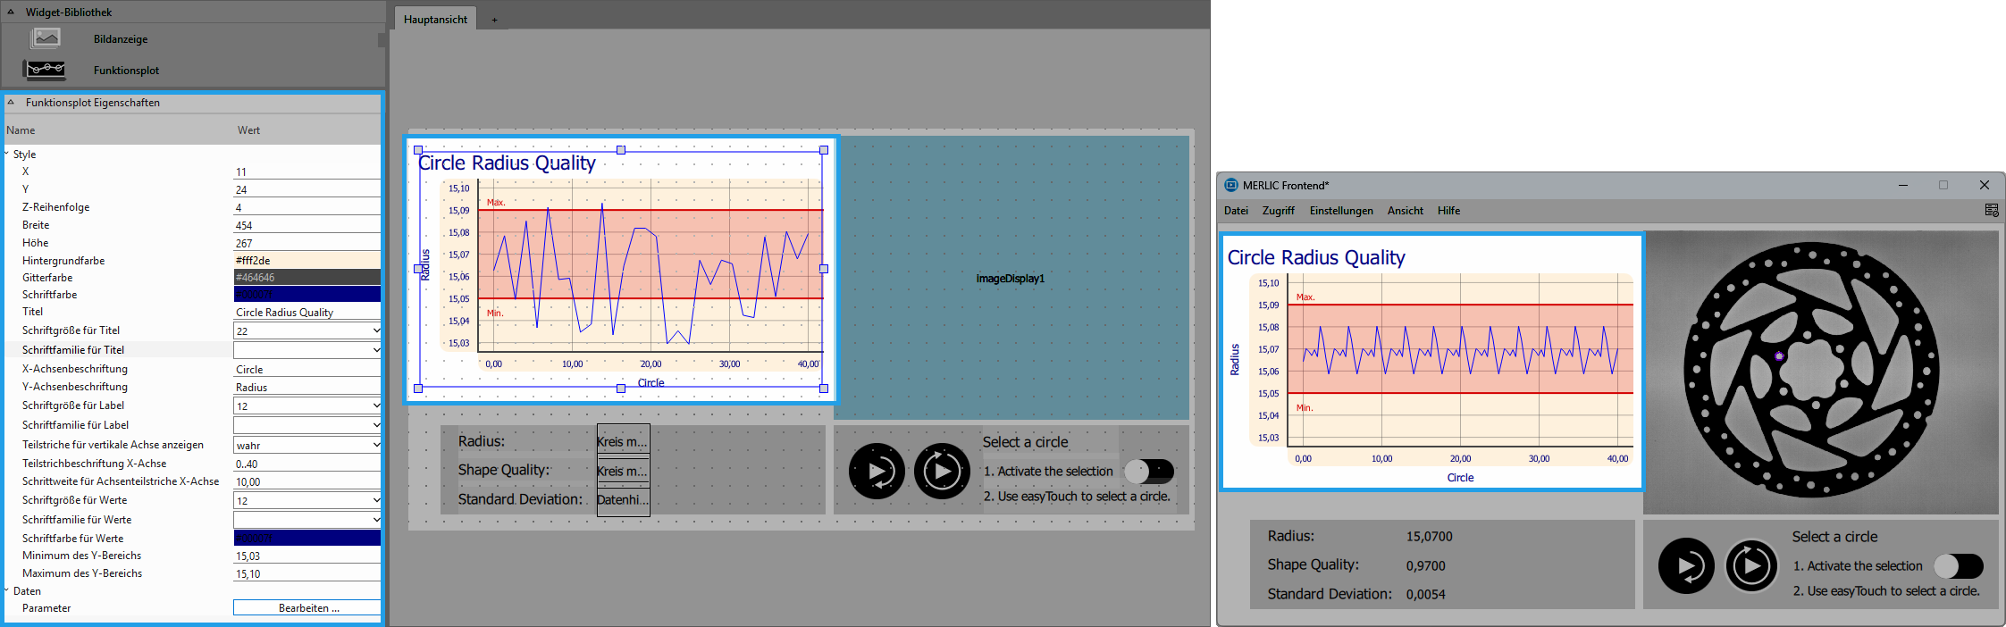
Task: Switch to the Hauptansicht tab
Action: [435, 19]
